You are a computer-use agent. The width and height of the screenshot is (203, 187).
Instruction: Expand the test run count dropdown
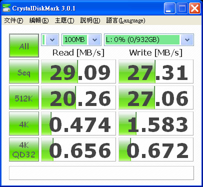(x=52, y=40)
